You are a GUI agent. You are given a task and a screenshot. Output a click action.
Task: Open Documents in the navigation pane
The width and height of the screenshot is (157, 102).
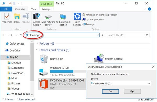click(16, 68)
